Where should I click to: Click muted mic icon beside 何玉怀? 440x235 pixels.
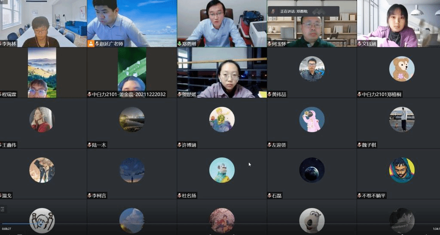tap(269, 44)
